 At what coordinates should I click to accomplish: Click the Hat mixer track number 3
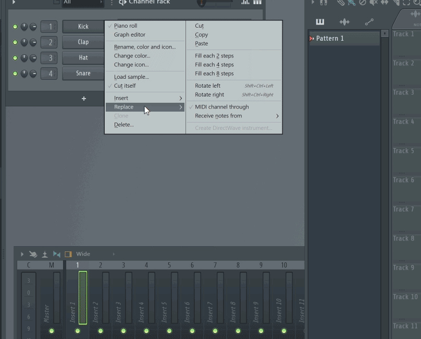[x=49, y=58]
